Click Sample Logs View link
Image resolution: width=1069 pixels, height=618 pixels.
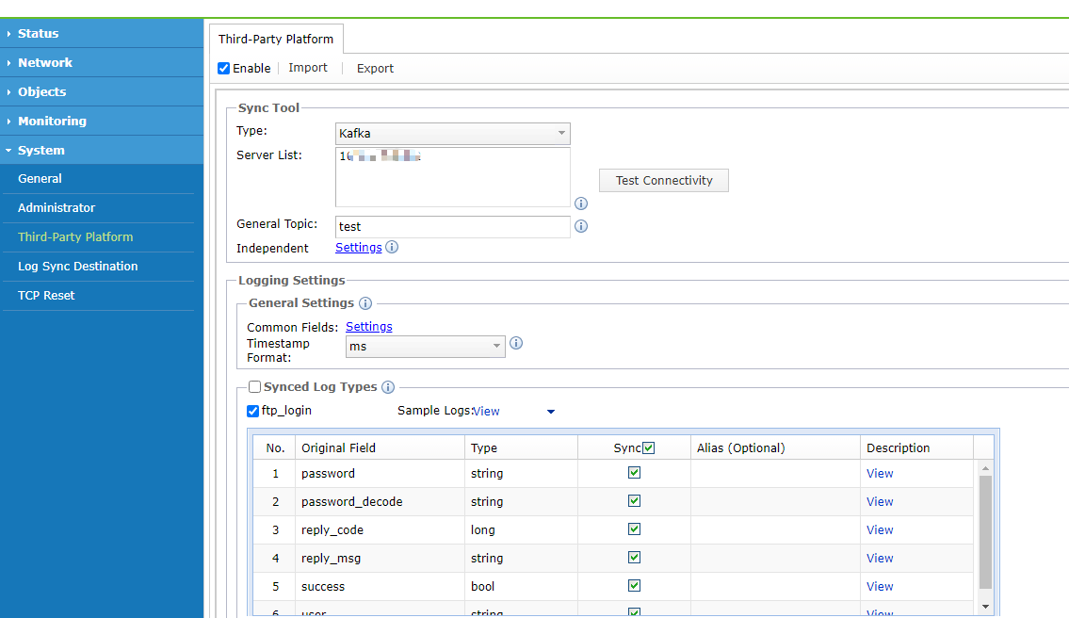coord(486,412)
